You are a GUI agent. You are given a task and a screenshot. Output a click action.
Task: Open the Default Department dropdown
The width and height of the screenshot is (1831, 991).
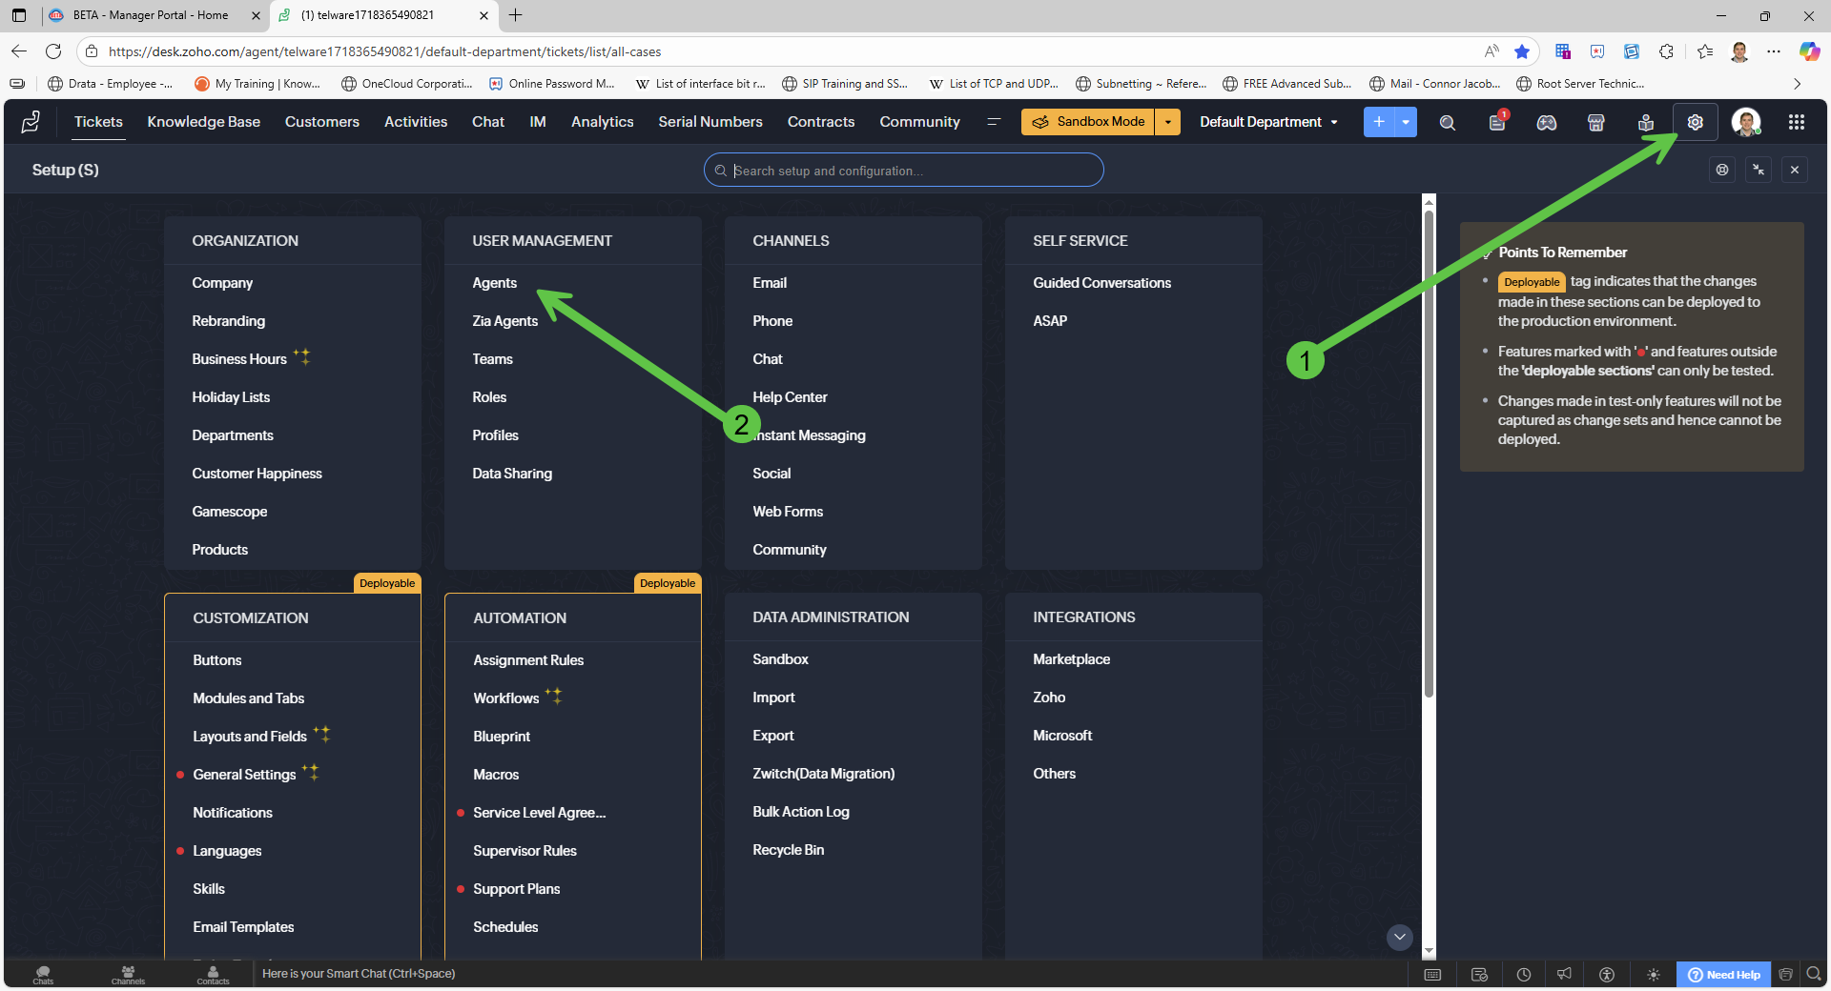1267,122
